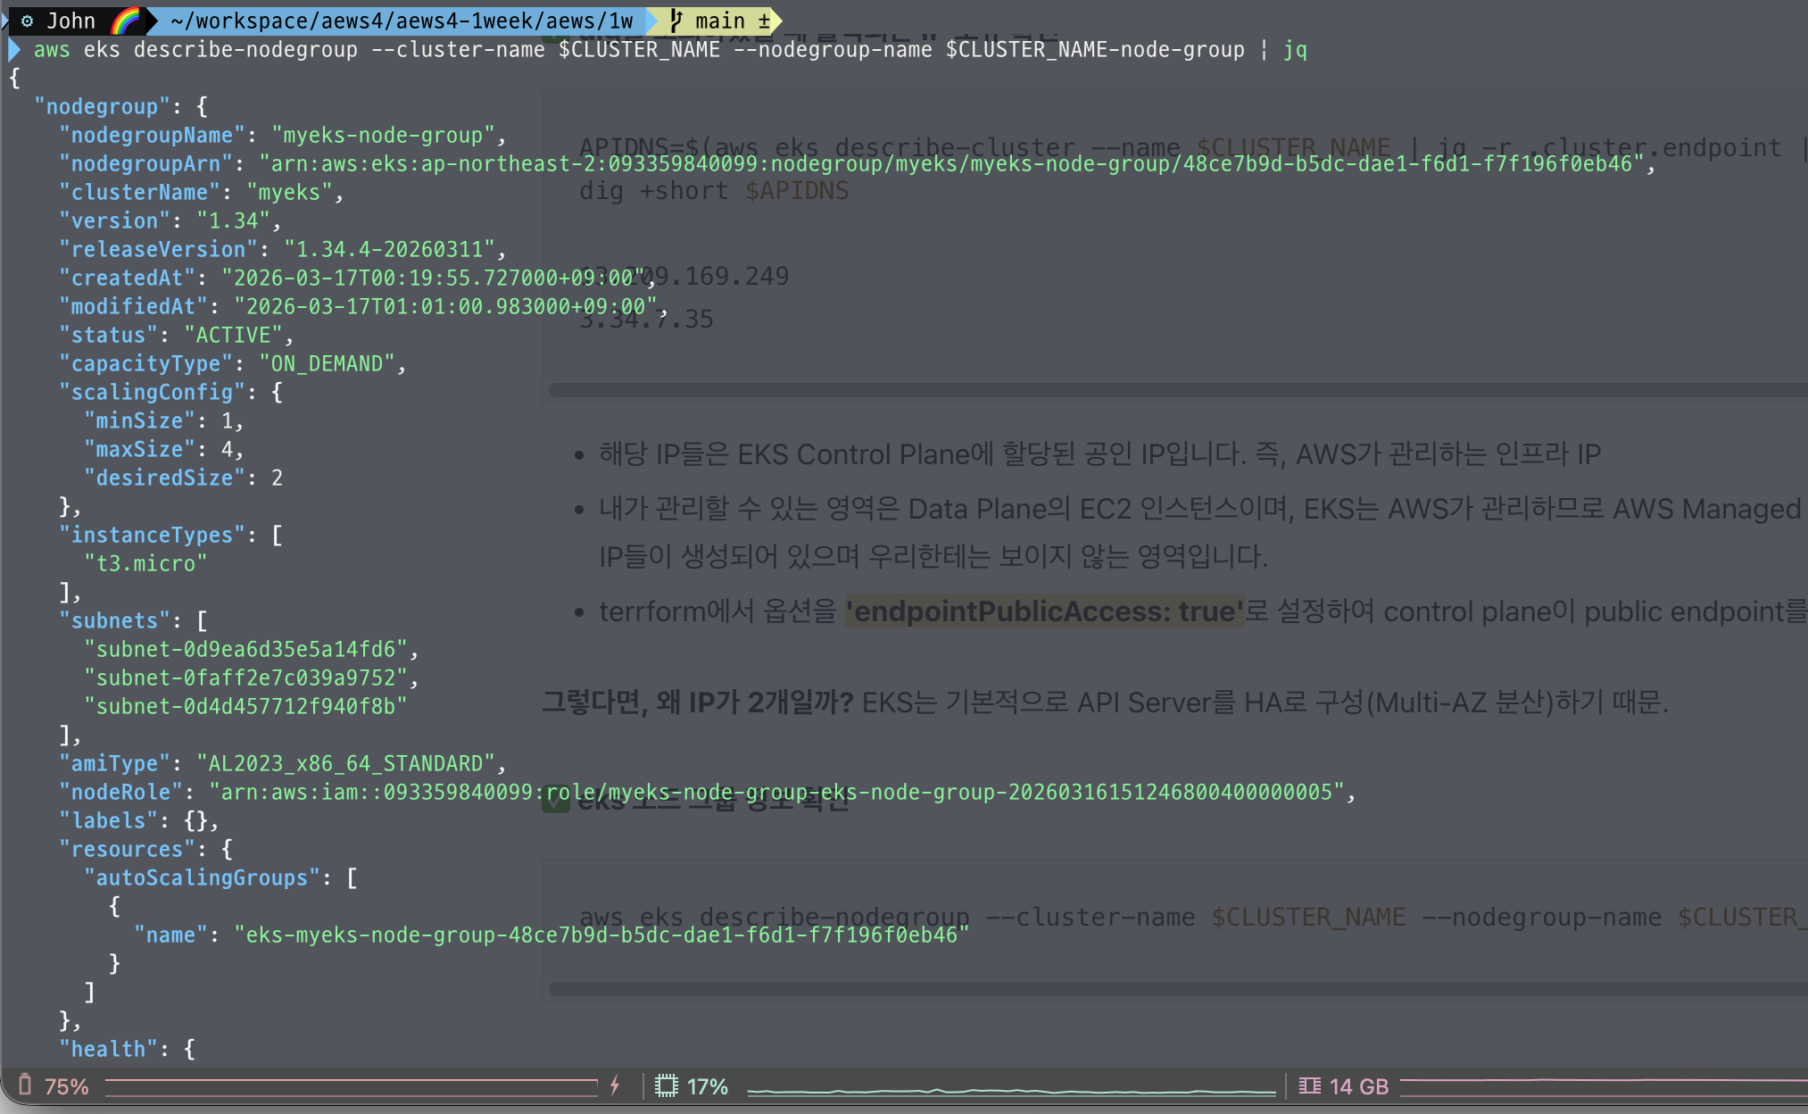Click the blue prompt arrow before the aws command

[13, 50]
